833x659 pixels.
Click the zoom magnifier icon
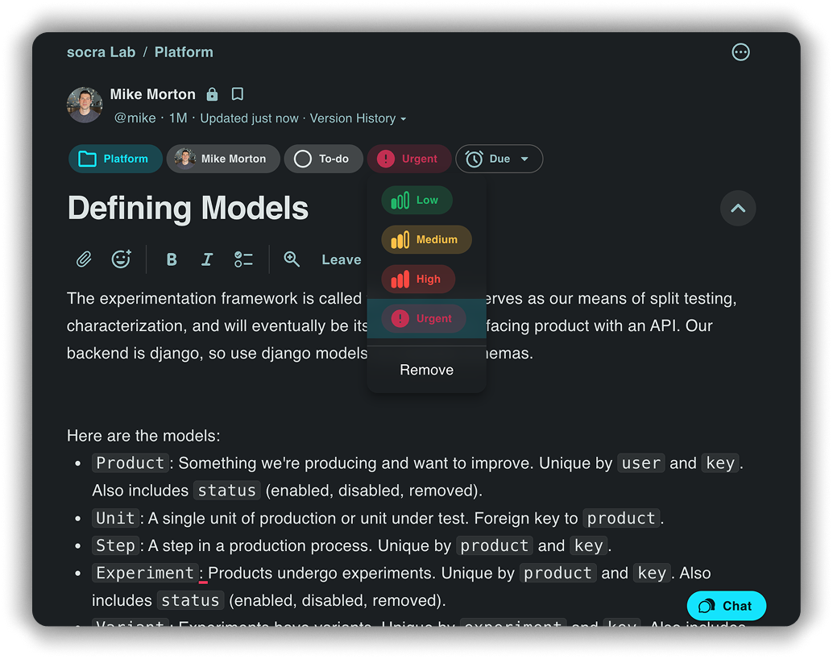[x=292, y=259]
